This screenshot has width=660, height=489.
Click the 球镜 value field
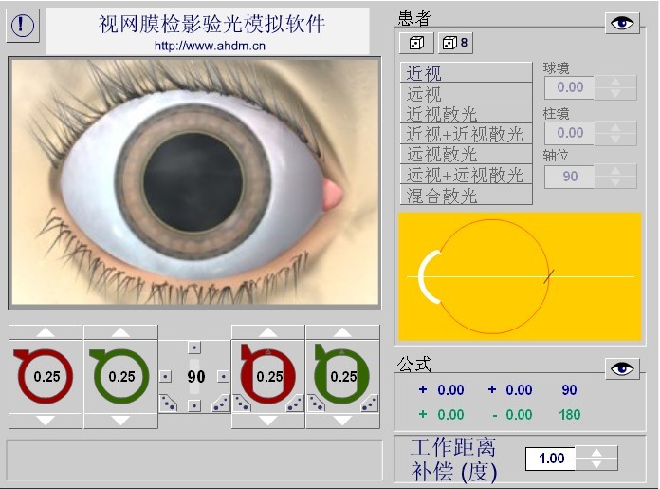[570, 87]
